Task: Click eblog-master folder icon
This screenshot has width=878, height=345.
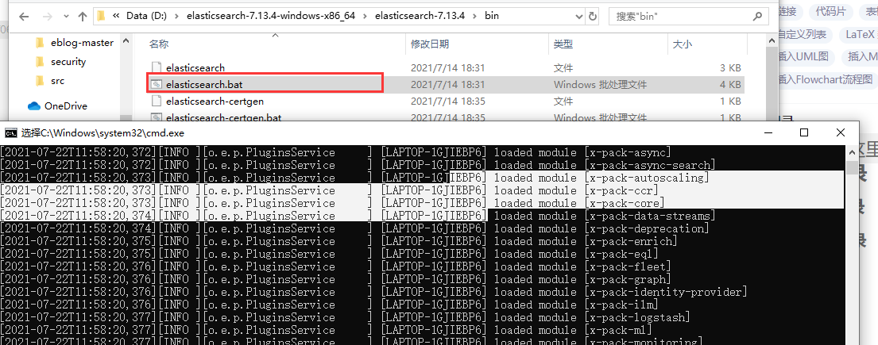Action: (x=39, y=43)
